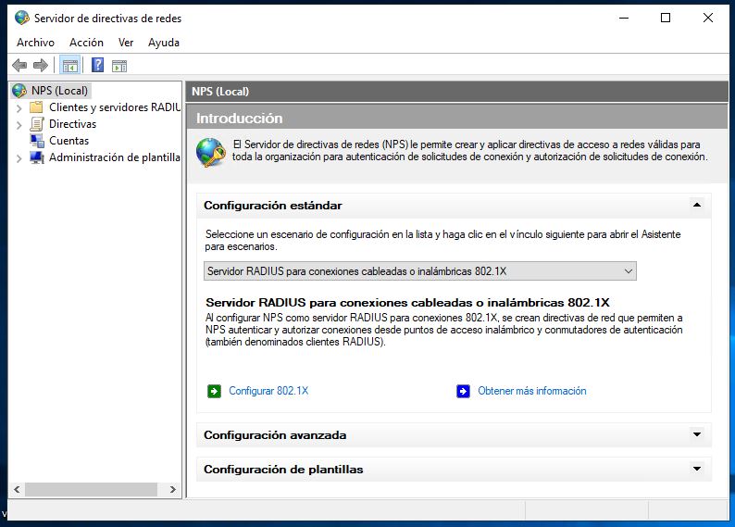Open the Ver menu

126,43
